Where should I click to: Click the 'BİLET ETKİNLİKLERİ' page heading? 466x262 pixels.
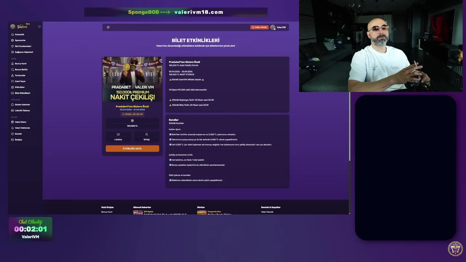(x=196, y=40)
